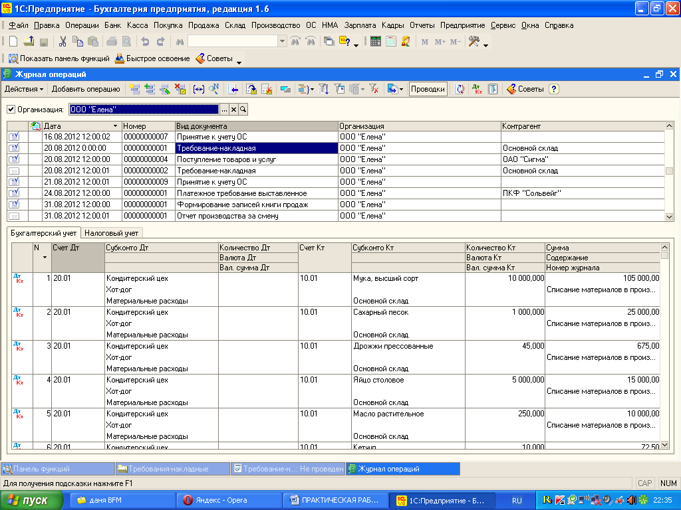Open the Производство menu
The height and width of the screenshot is (510, 681).
point(276,25)
